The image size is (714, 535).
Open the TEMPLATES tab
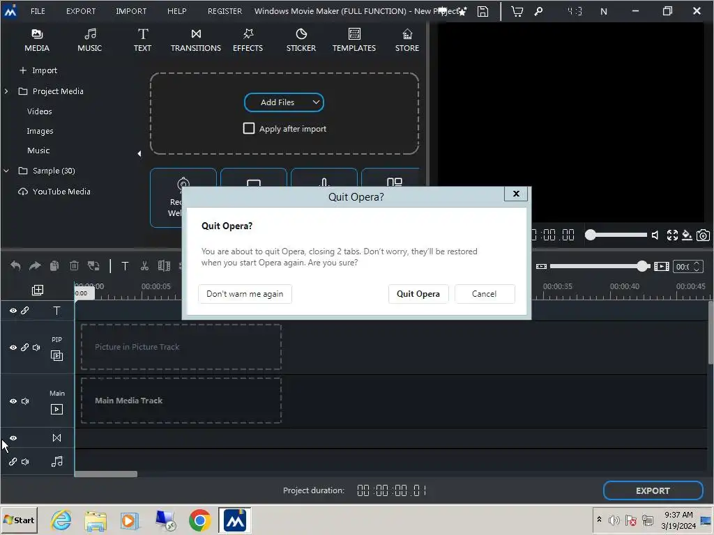point(354,40)
